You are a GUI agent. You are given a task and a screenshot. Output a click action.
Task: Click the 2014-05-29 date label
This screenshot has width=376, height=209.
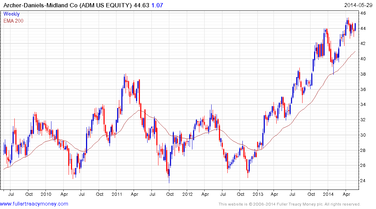tap(358, 5)
